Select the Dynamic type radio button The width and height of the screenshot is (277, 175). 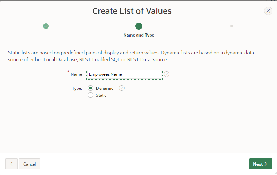pyautogui.click(x=90, y=88)
